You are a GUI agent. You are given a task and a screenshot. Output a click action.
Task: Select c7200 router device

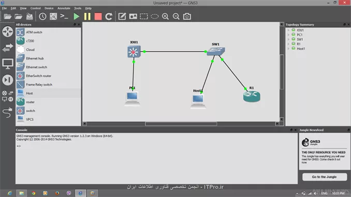click(48, 41)
